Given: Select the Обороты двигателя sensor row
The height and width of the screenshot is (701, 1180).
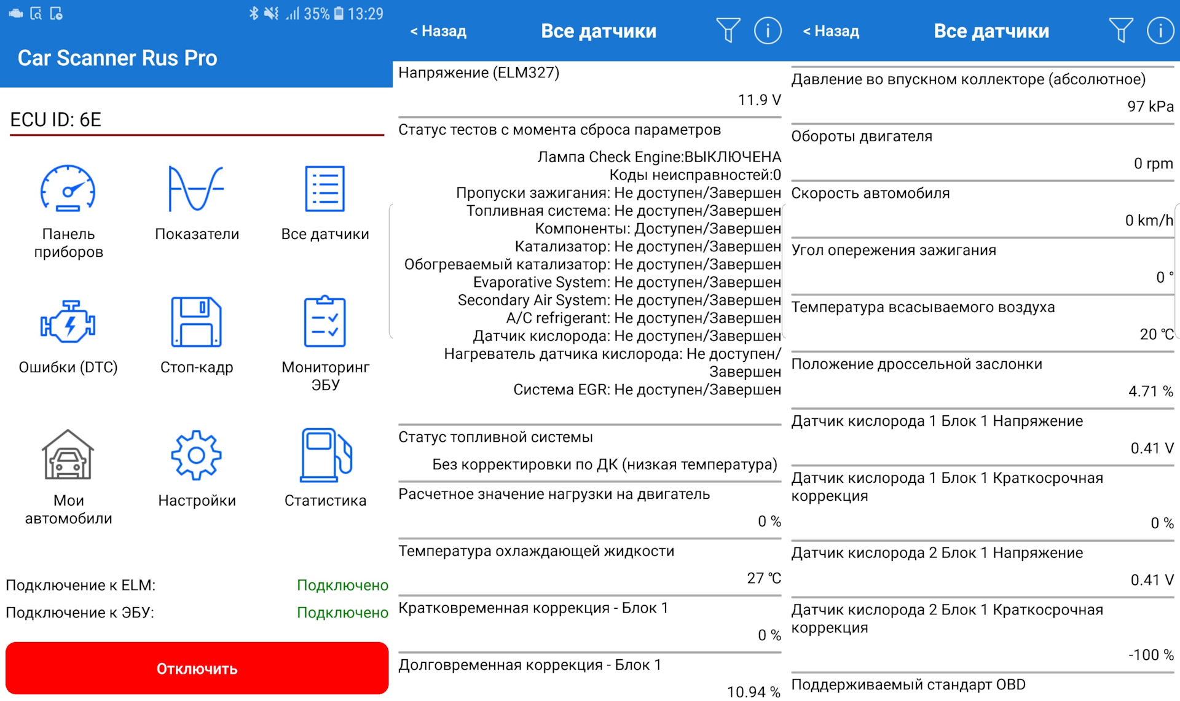Looking at the screenshot, I should pyautogui.click(x=981, y=150).
